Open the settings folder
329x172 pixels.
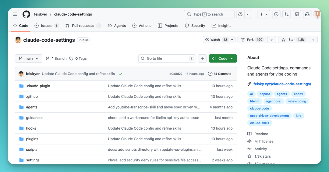[x=33, y=160]
